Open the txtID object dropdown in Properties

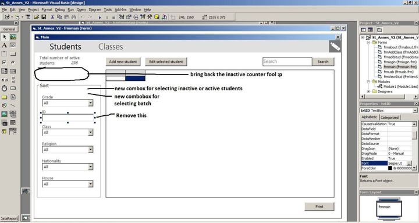(x=415, y=111)
